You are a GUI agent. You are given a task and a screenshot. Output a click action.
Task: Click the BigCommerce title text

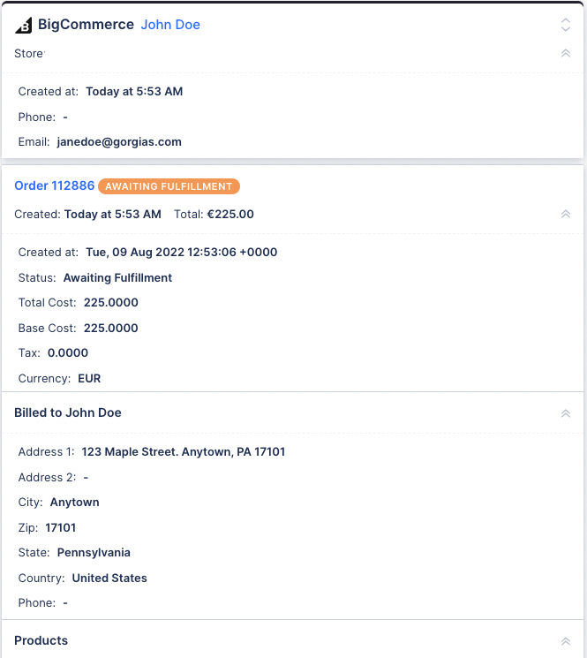pos(86,25)
